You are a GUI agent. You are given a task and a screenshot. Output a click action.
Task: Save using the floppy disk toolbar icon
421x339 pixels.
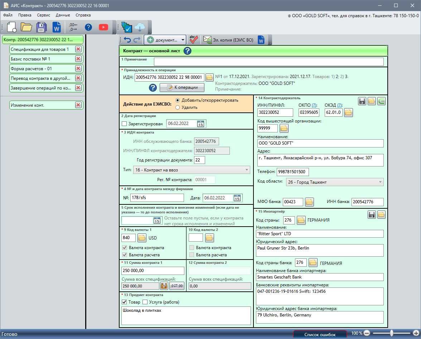point(42,27)
